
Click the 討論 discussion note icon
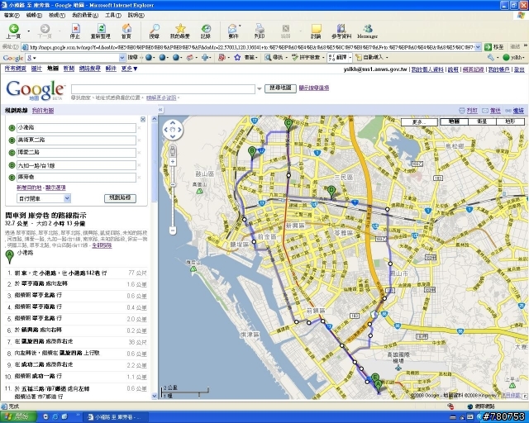coord(316,31)
